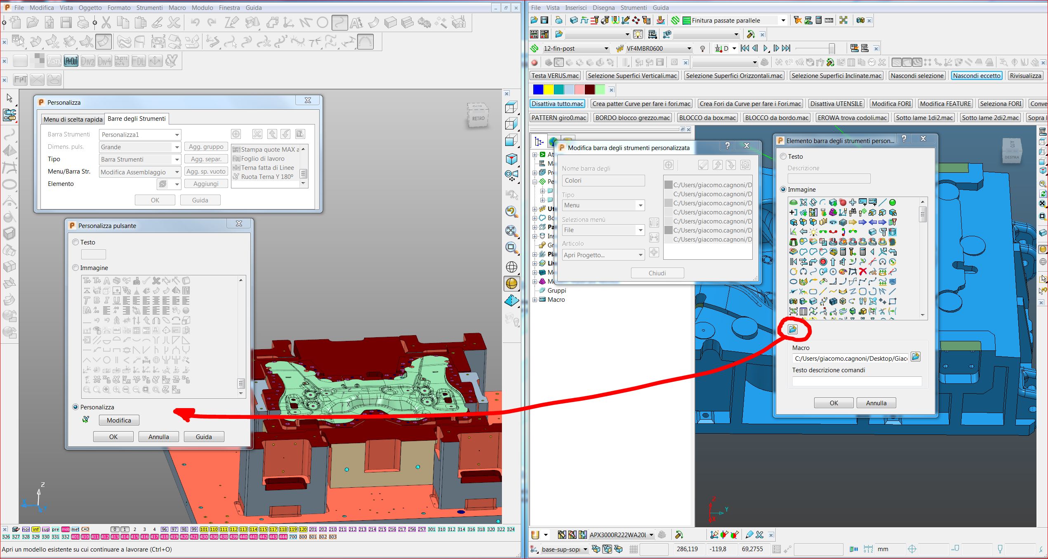The image size is (1048, 559).
Task: Switch to Menu di scelta rapida tab
Action: (x=73, y=120)
